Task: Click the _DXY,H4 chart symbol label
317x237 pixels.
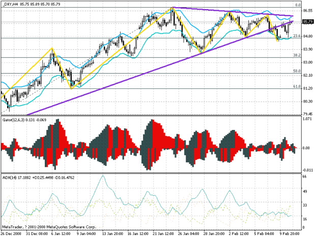Action: tap(11, 4)
